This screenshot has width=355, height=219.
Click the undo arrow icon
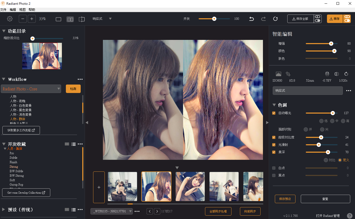(x=252, y=19)
